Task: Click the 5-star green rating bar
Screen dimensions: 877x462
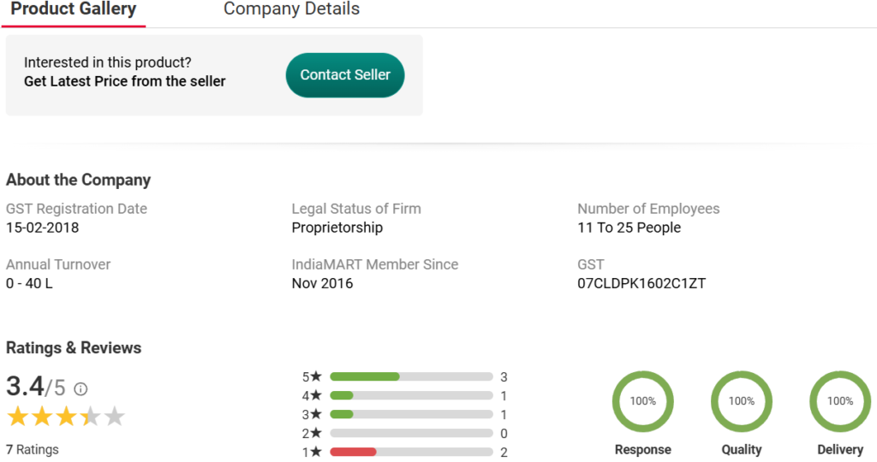Action: (x=411, y=376)
